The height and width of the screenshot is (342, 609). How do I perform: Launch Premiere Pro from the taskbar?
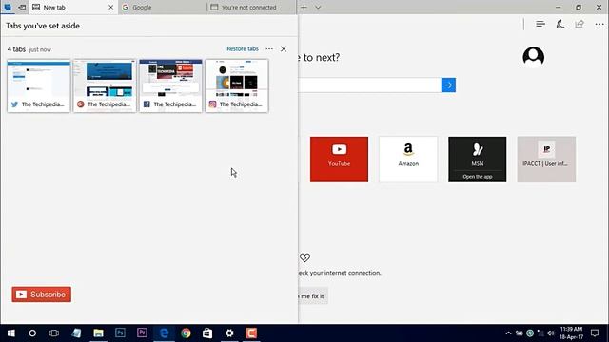pos(142,333)
